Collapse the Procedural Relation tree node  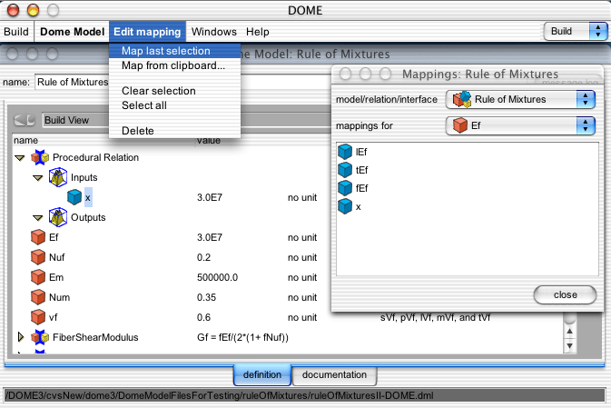[x=20, y=157]
